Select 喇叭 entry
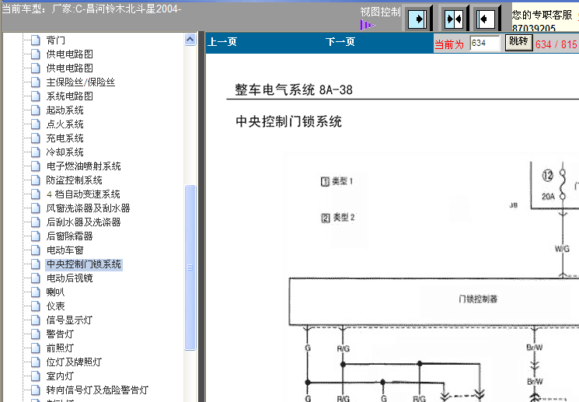Image resolution: width=579 pixels, height=402 pixels. point(55,292)
